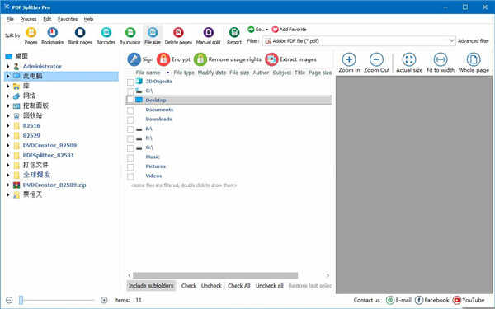Select DVDCreator_82509.zip in folder tree

[x=54, y=185]
